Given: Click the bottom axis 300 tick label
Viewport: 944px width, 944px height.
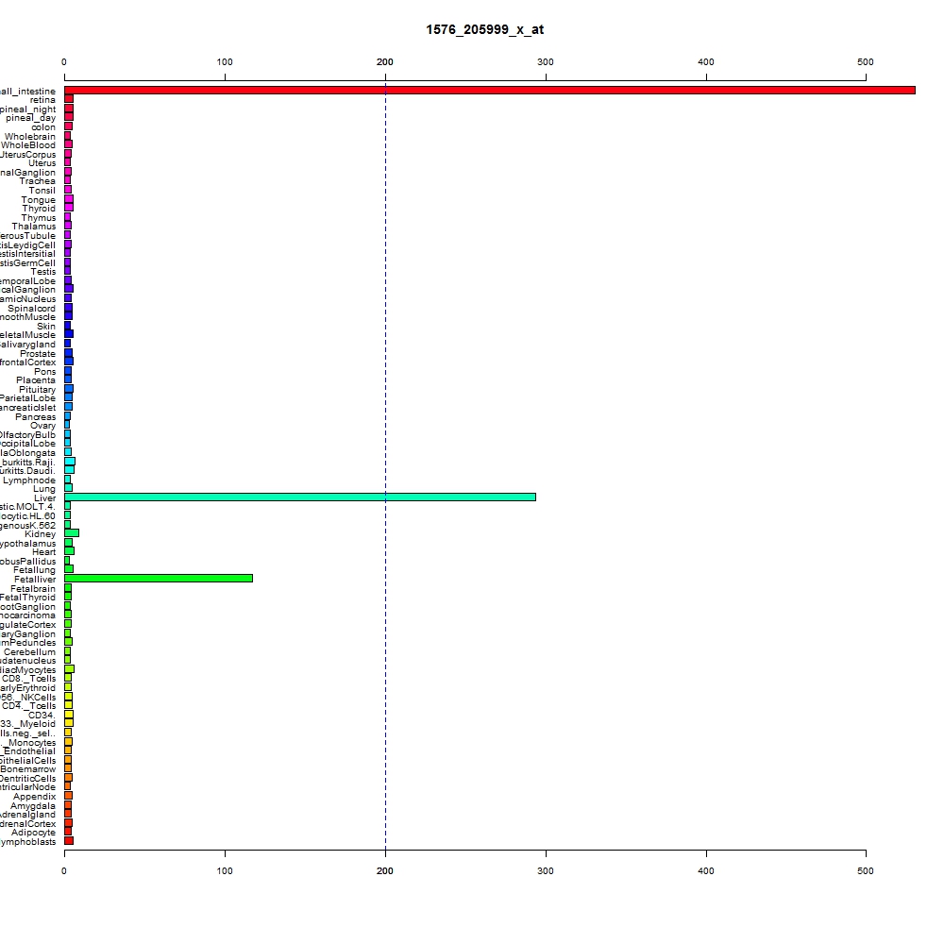Looking at the screenshot, I should pyautogui.click(x=546, y=871).
